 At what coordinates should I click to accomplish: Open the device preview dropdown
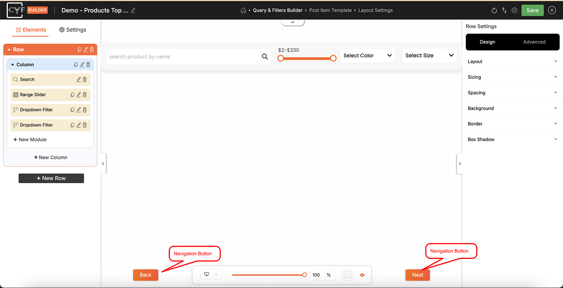click(211, 274)
